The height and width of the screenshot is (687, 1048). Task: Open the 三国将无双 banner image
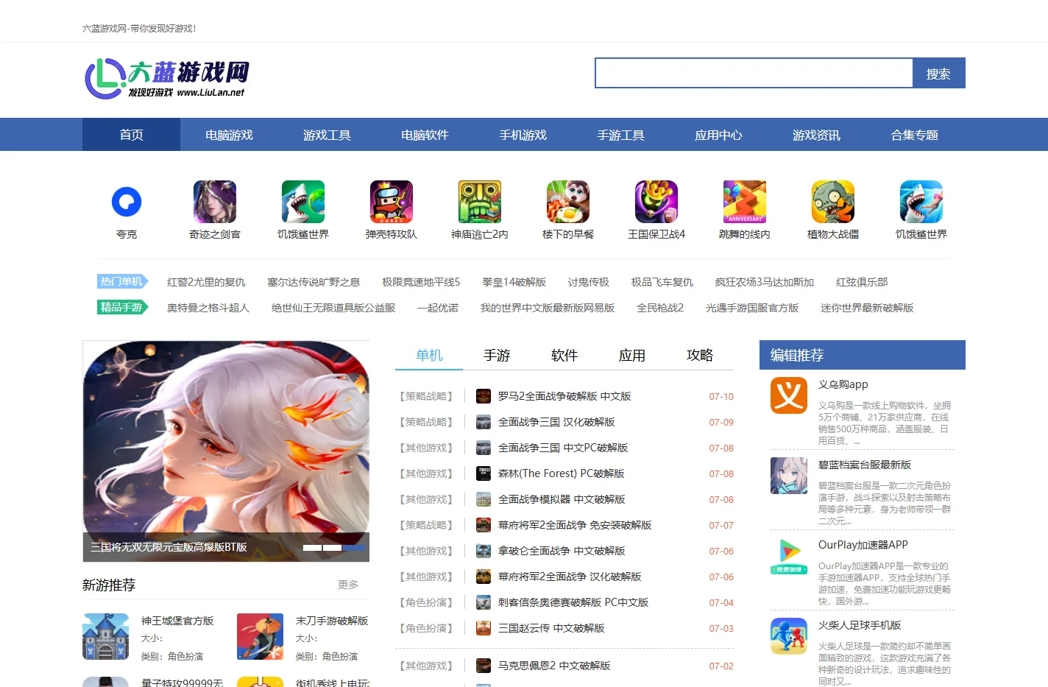coord(226,451)
